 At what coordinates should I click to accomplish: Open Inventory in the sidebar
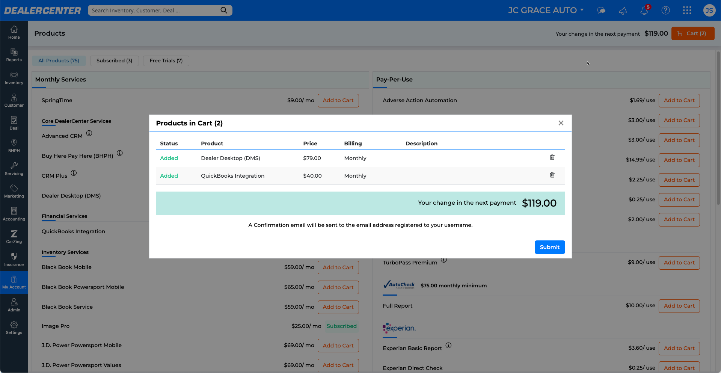click(x=14, y=78)
